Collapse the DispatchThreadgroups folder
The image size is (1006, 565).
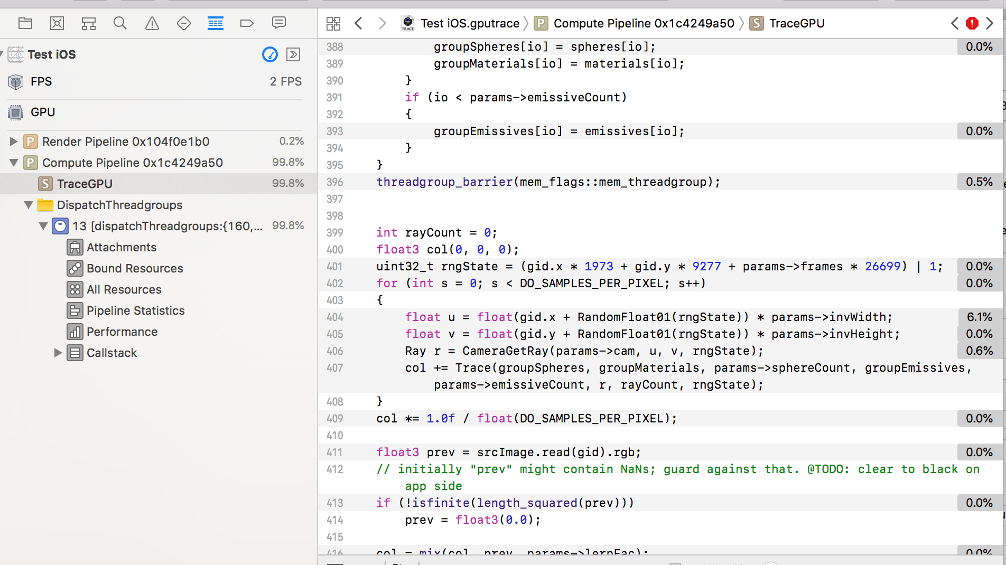point(29,205)
